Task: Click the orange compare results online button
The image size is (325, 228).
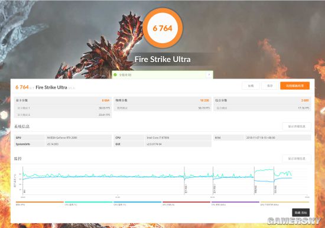Action: pyautogui.click(x=295, y=86)
